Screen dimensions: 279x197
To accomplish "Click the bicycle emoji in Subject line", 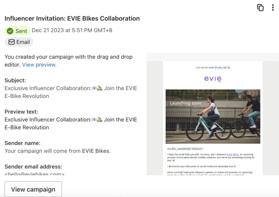I will (100, 88).
